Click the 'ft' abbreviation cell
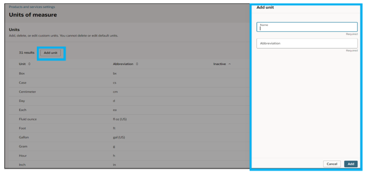The width and height of the screenshot is (367, 173). (x=114, y=128)
